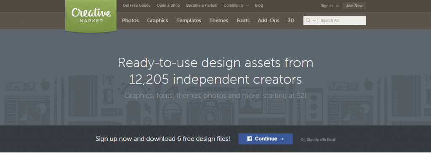Click Sign up now and download text
Image resolution: width=431 pixels, height=153 pixels.
pyautogui.click(x=163, y=139)
